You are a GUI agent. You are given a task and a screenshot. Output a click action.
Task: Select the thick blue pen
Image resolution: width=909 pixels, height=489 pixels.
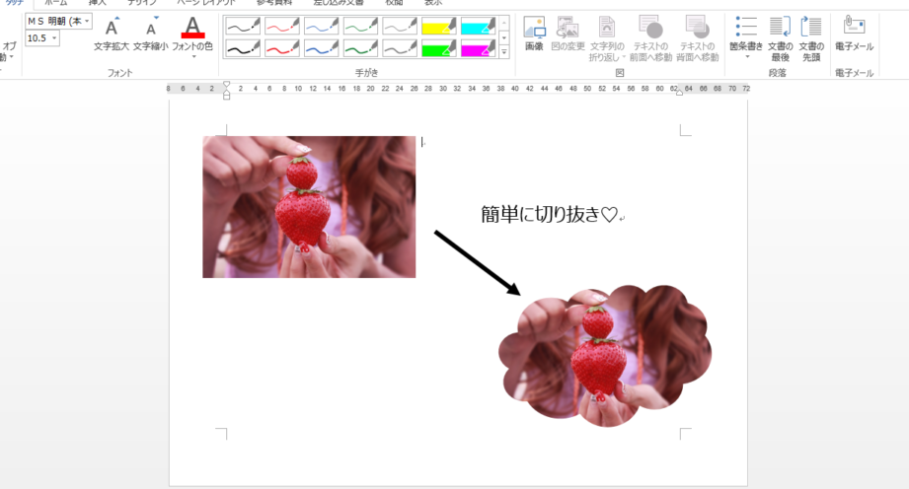321,48
